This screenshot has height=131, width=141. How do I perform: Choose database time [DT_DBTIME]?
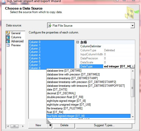89,71
